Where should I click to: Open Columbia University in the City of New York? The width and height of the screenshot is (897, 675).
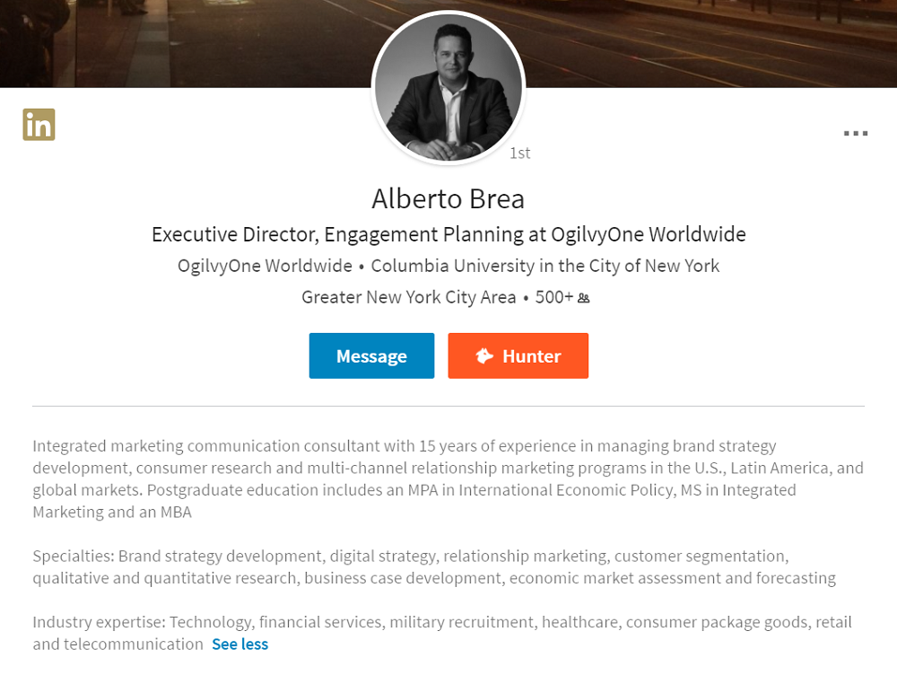(544, 267)
